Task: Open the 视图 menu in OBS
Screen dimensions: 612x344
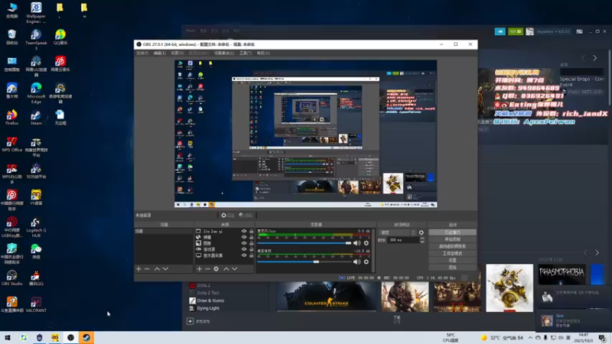Action: tap(177, 53)
